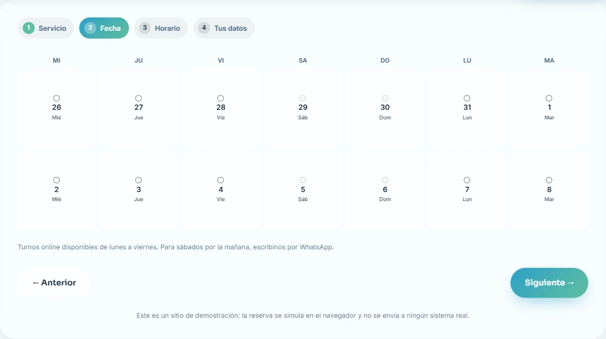
Task: Select date 27 Jue radio button
Action: click(x=139, y=98)
